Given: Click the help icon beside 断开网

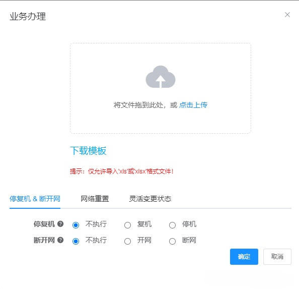Looking at the screenshot, I should tap(60, 240).
